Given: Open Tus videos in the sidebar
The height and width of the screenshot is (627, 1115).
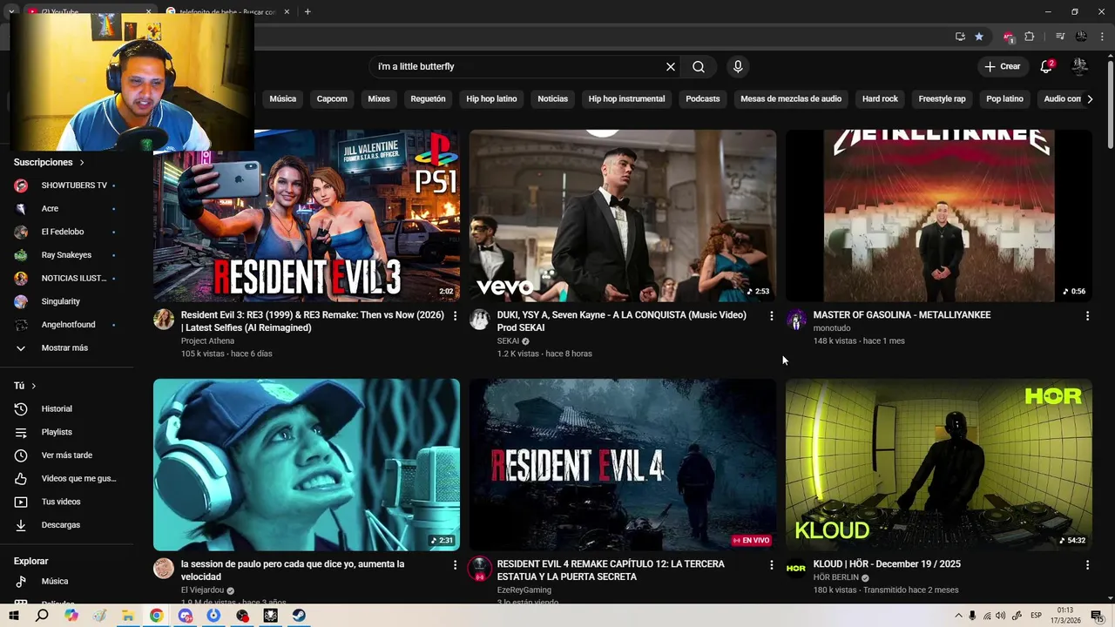Looking at the screenshot, I should pos(66,502).
